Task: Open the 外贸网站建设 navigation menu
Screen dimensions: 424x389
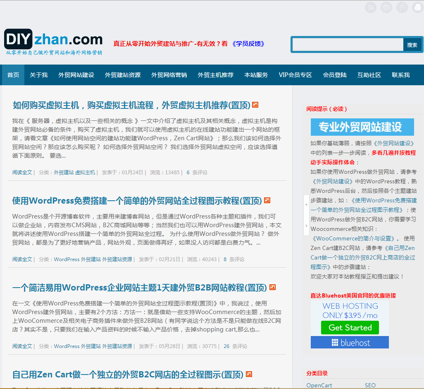Action: pyautogui.click(x=76, y=75)
